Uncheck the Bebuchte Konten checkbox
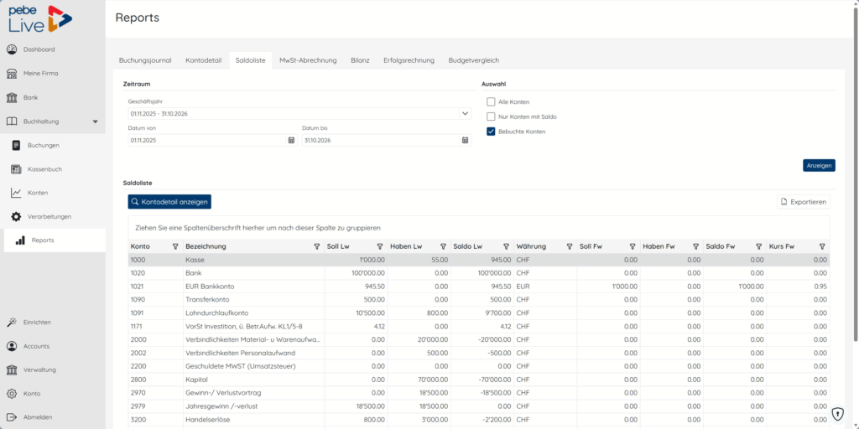Screen dimensions: 859x429 (491, 132)
